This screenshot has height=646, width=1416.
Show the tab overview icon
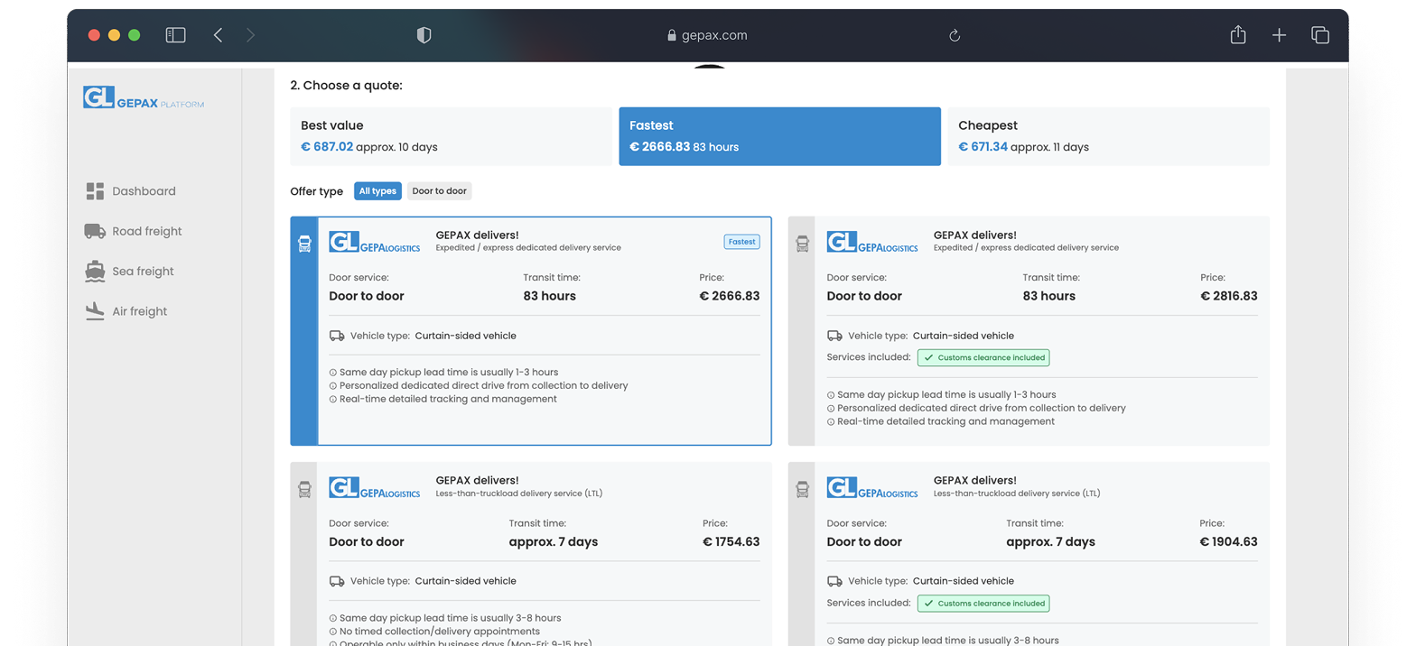coord(1320,35)
